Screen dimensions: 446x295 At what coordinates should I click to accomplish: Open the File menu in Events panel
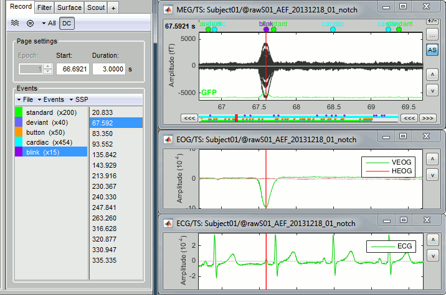(x=25, y=99)
